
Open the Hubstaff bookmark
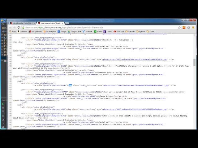[88, 31]
